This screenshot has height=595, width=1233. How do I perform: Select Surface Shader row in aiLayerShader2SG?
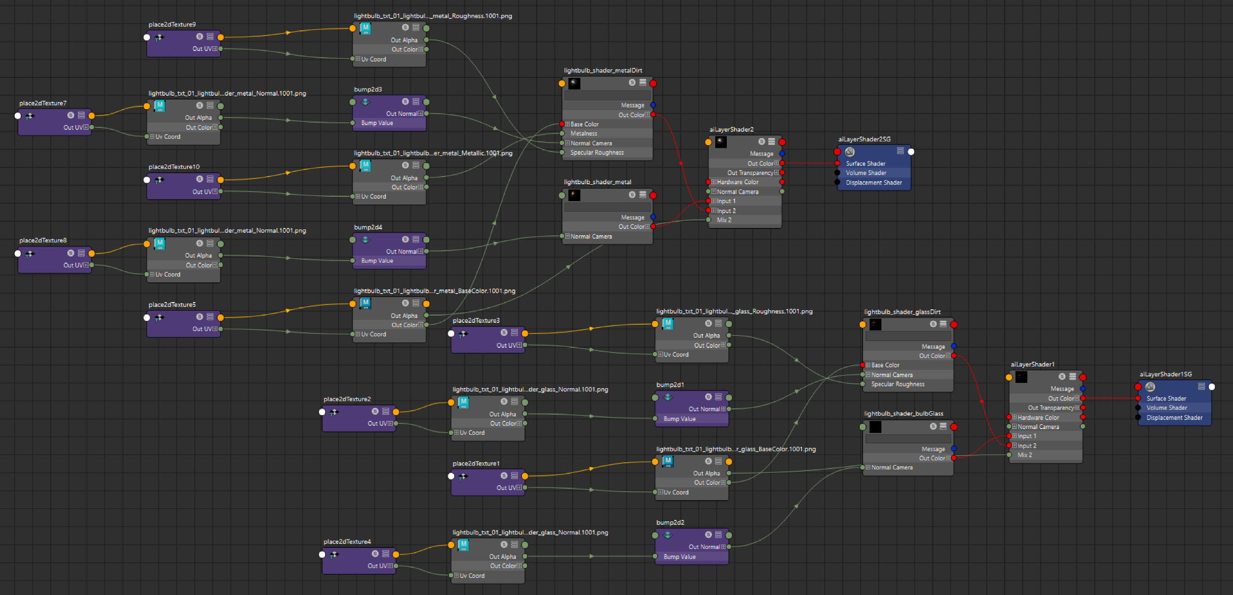coord(866,164)
